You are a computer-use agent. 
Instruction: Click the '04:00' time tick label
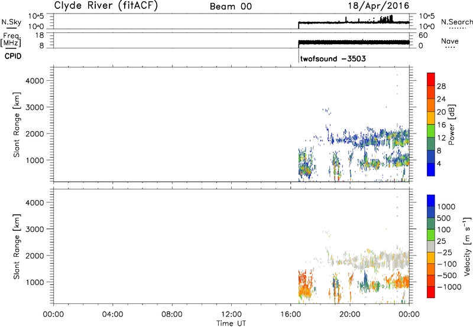112,315
